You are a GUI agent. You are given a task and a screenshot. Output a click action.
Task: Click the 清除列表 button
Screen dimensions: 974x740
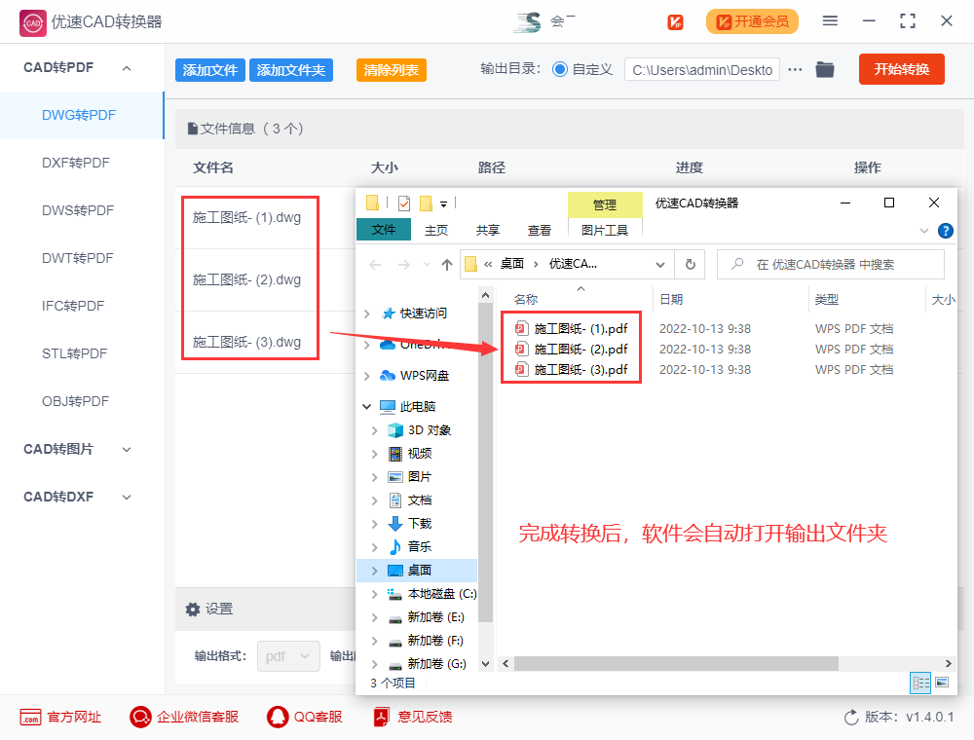[391, 70]
